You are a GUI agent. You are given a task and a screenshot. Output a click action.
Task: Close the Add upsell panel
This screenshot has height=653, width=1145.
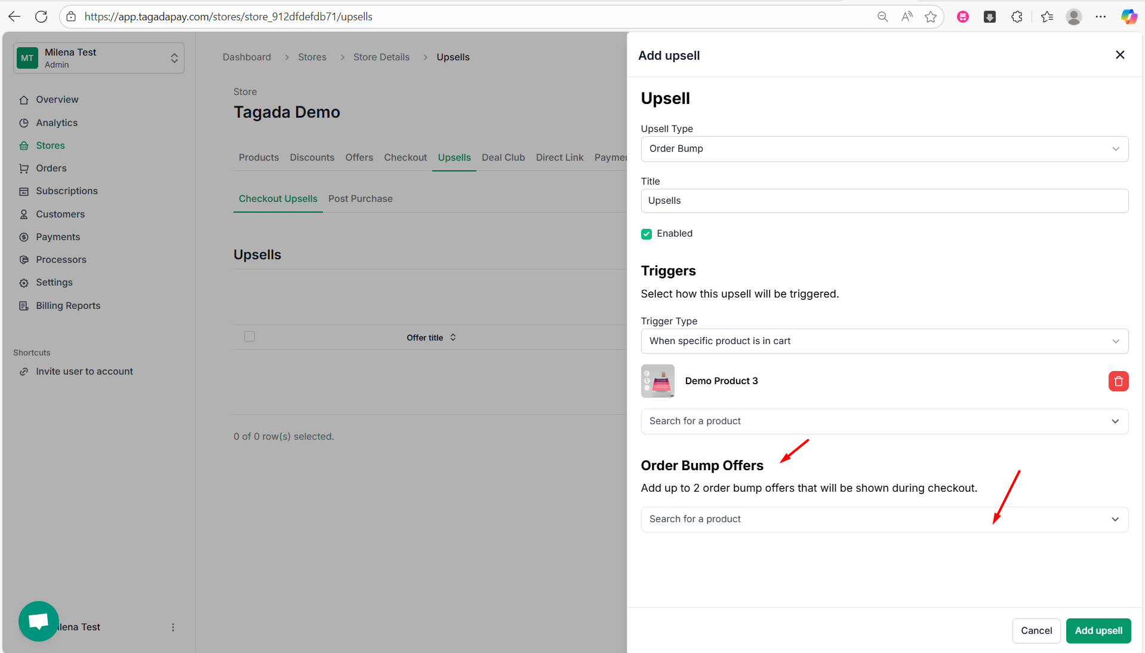(1120, 55)
